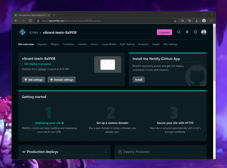Follow the GitHub link in deploy info
The height and width of the screenshot is (168, 227).
coord(42,69)
